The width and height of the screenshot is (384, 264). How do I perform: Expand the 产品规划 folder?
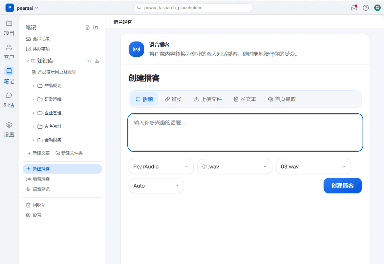(33, 86)
